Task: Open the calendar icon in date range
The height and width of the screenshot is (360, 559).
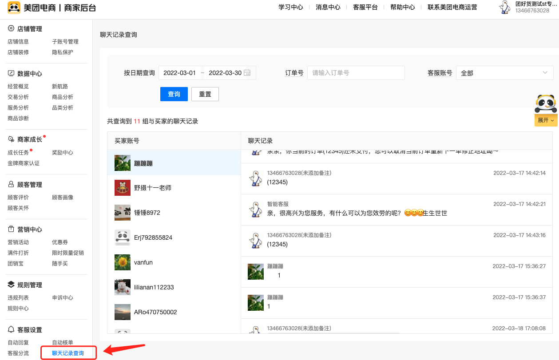Action: point(247,73)
